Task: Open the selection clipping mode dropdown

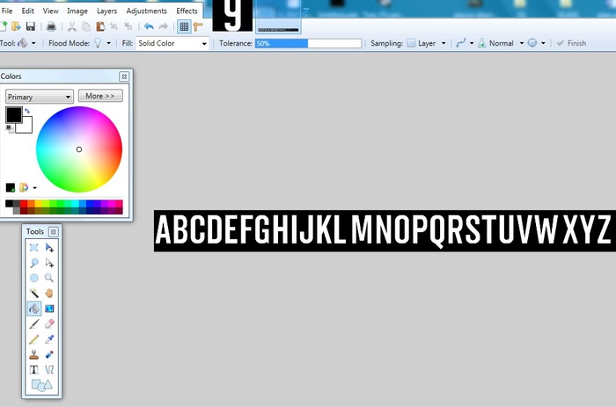Action: tap(543, 43)
